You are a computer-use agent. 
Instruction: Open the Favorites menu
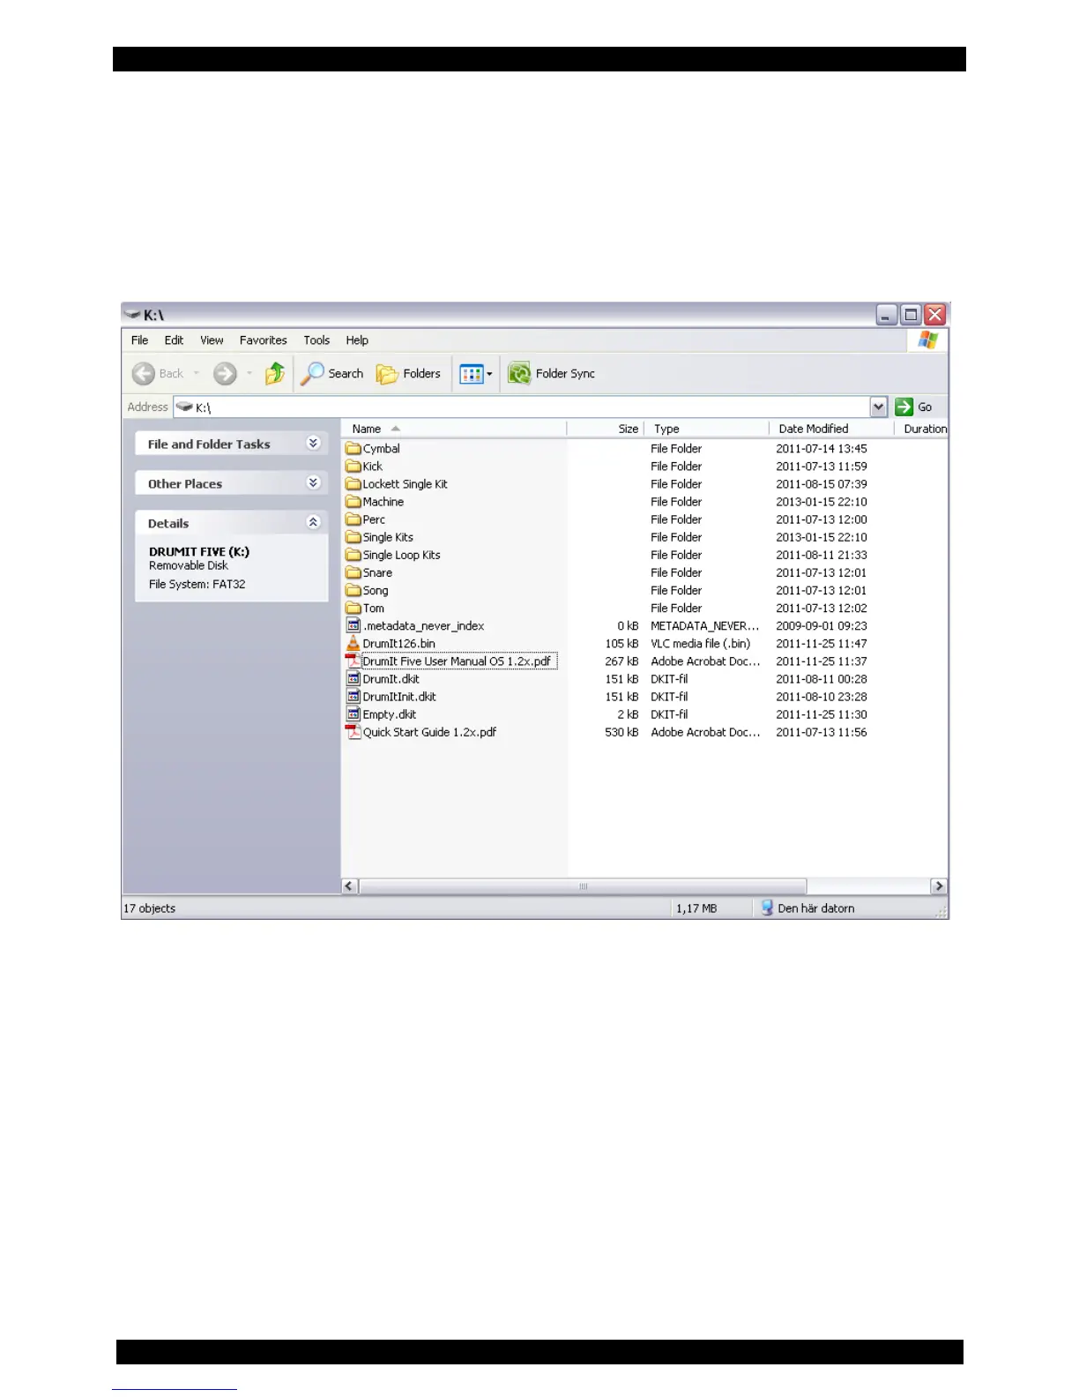click(x=263, y=340)
